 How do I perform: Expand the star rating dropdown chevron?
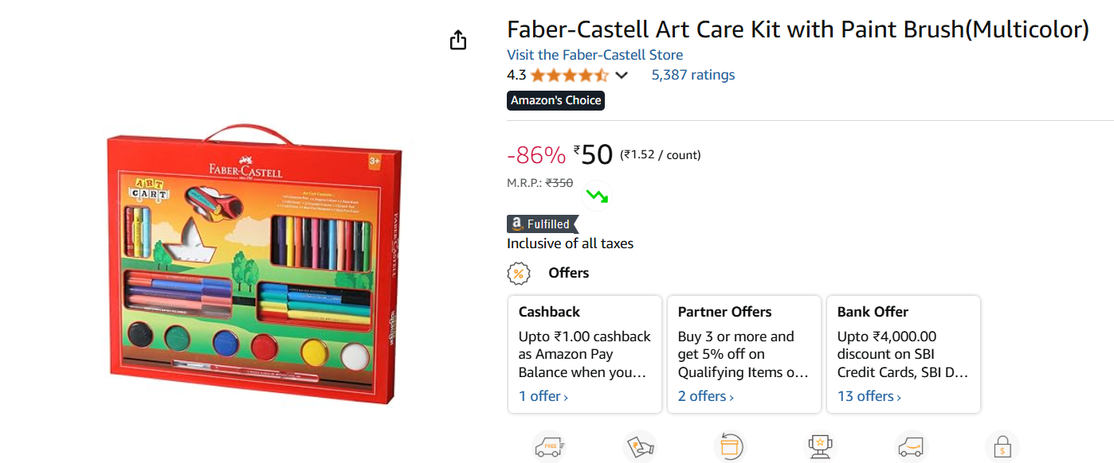coord(622,76)
